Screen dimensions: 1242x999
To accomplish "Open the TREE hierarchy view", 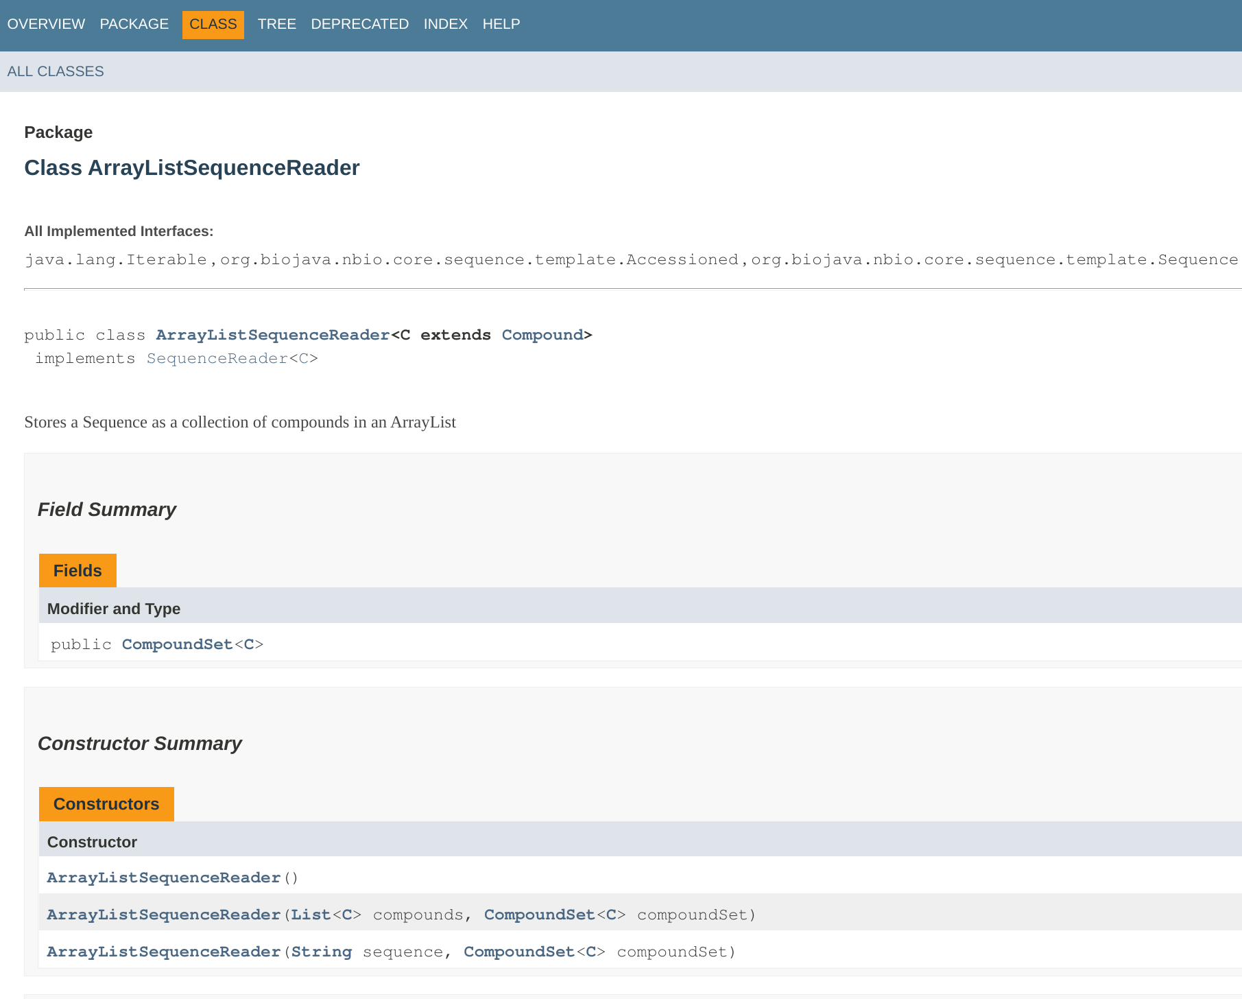I will (277, 24).
